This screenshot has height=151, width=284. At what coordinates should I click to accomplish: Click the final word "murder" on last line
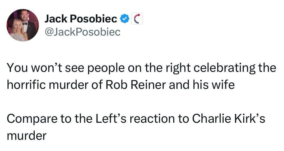tap(26, 134)
